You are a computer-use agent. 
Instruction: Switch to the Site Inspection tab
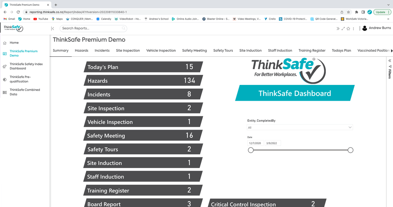coord(128,51)
